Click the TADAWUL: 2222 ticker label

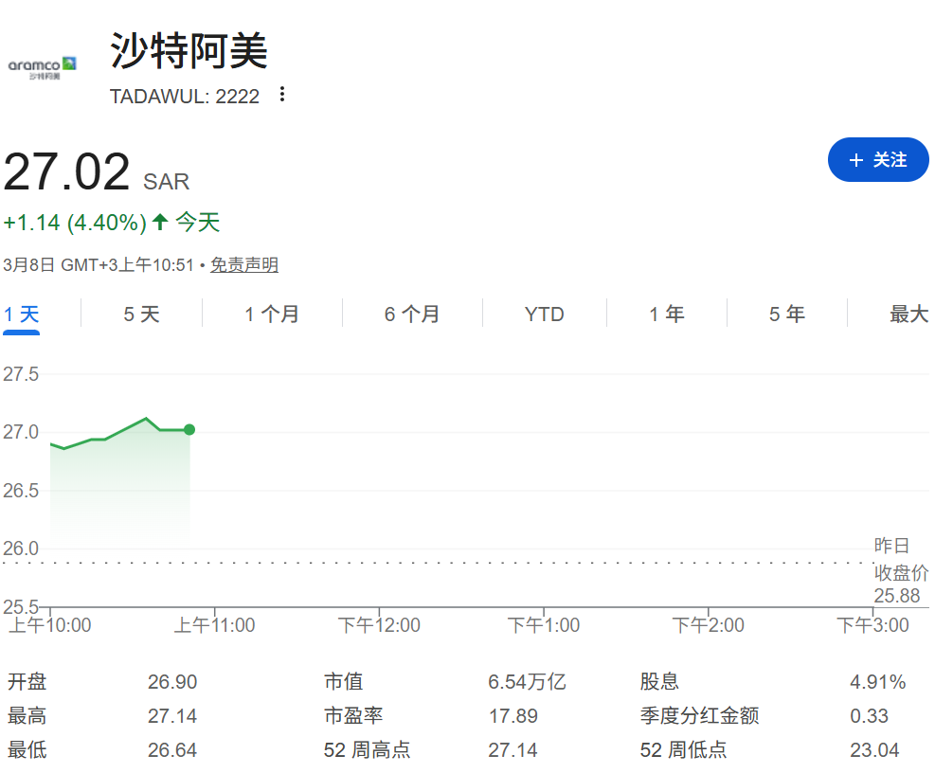click(185, 96)
